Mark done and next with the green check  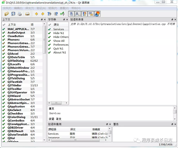pyautogui.click(x=62, y=14)
